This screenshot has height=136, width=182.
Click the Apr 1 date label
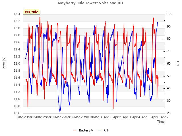tap(108, 117)
